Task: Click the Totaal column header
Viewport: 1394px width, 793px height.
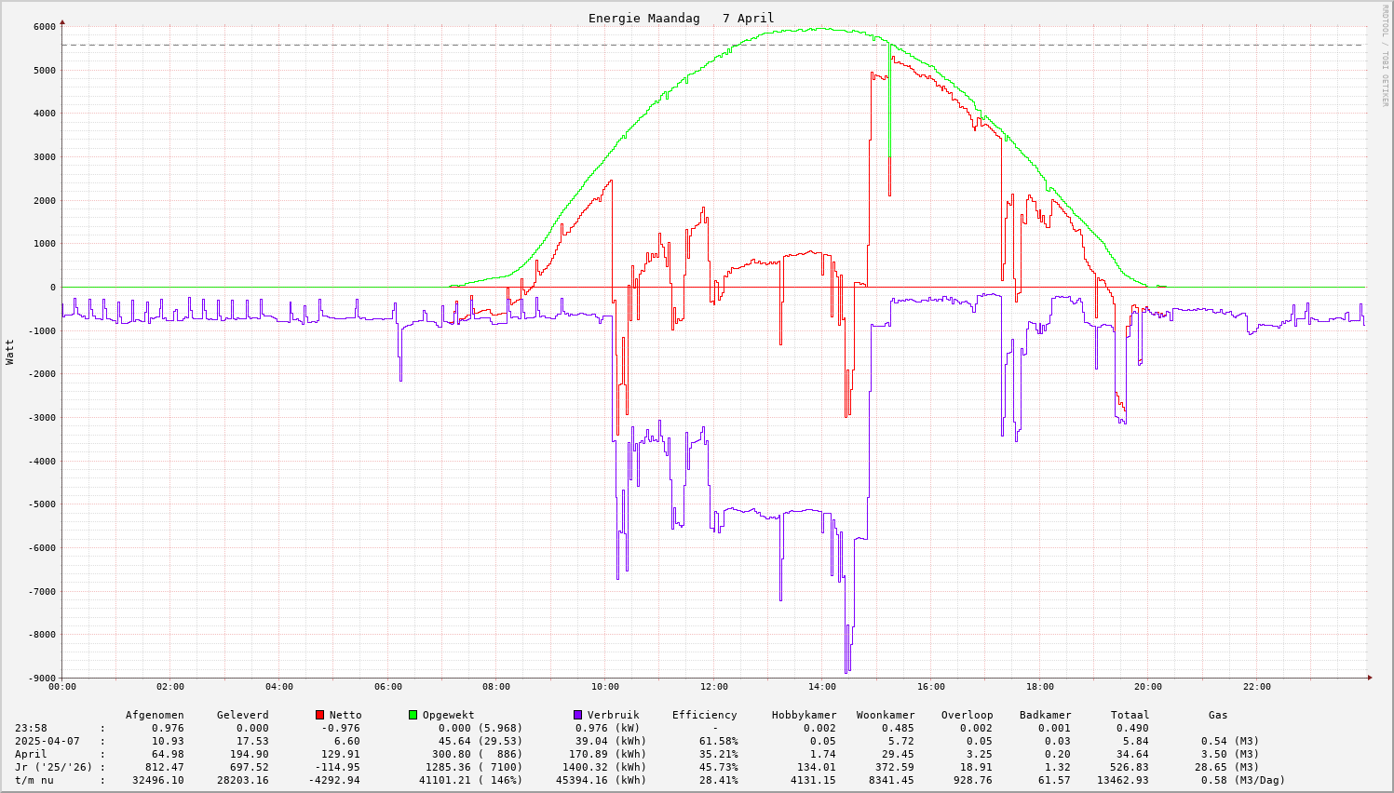Action: pos(1130,715)
